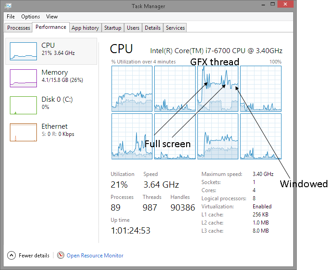This screenshot has height=270, width=335.
Task: Switch to the Processes tab
Action: tap(18, 28)
